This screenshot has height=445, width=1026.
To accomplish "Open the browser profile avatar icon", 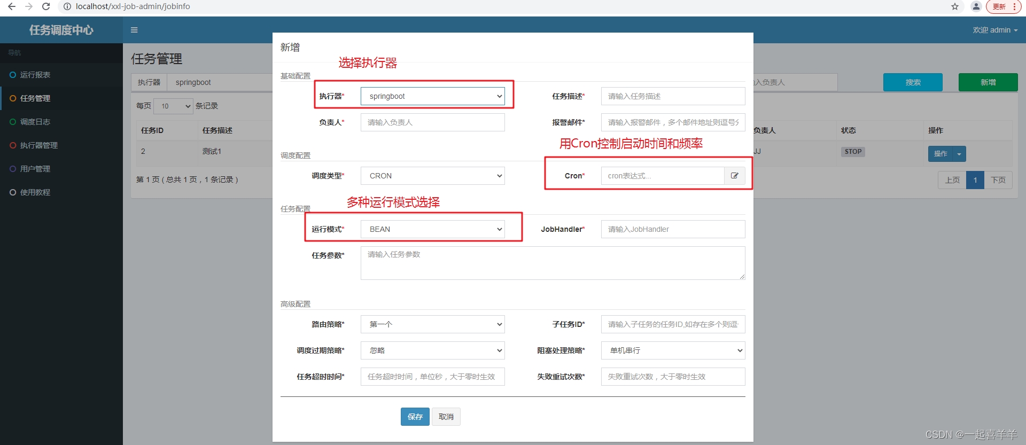I will coord(976,6).
